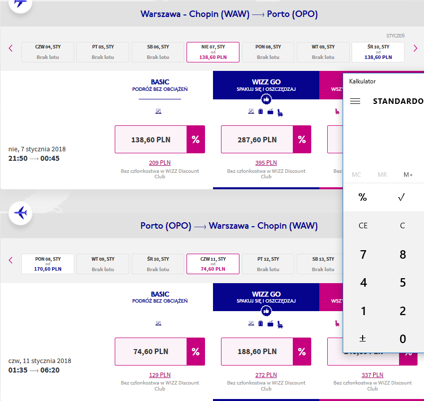Viewport: 424px width, 401px height.
Task: Show earlier dates for Porto to Warszawa
Action: (11, 261)
